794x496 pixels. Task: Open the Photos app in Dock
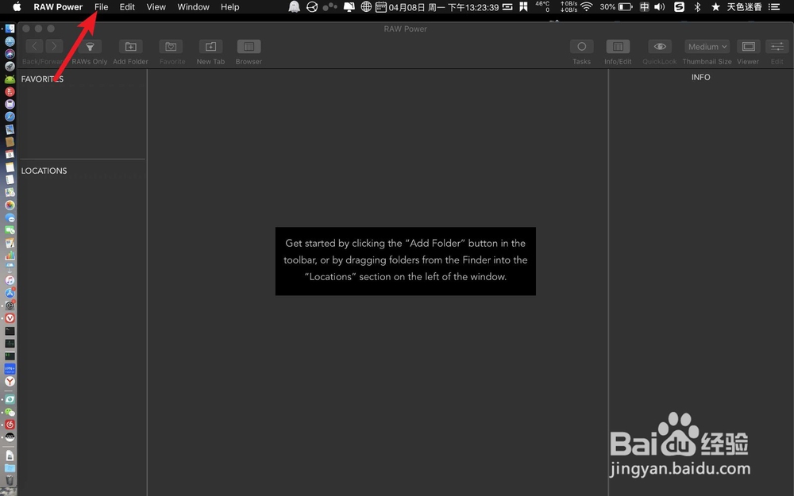(10, 205)
